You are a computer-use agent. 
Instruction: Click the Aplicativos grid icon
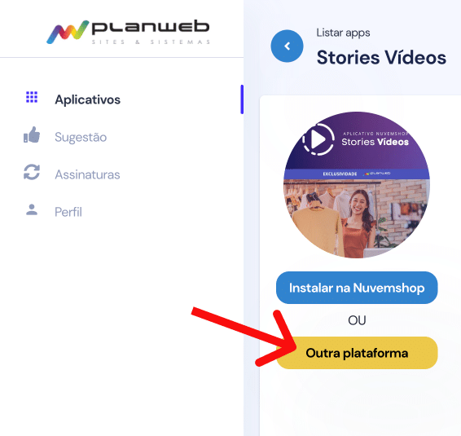[32, 97]
